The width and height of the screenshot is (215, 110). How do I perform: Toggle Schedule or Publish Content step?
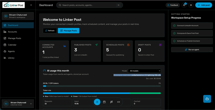click(x=192, y=41)
